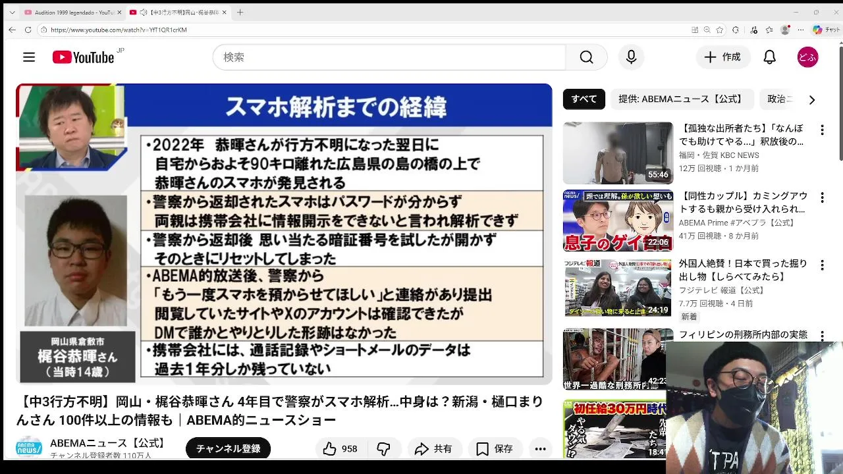Click the 作成 create button
The height and width of the screenshot is (474, 843).
point(722,57)
